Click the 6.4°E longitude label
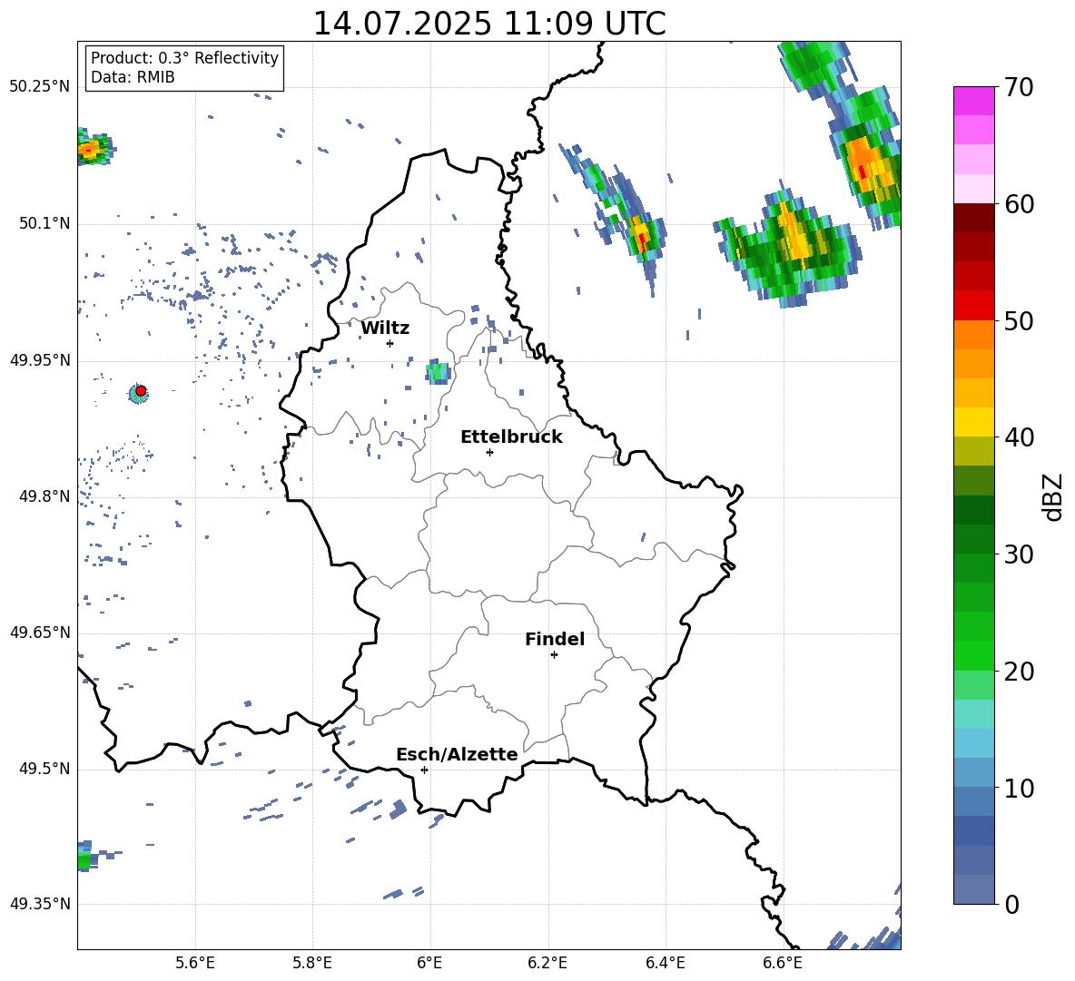This screenshot has height=981, width=1075. tap(665, 963)
